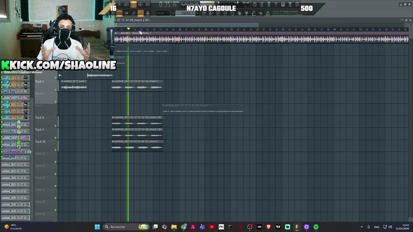
Task: Toggle the blend recording overdub icon
Action: click(x=141, y=5)
